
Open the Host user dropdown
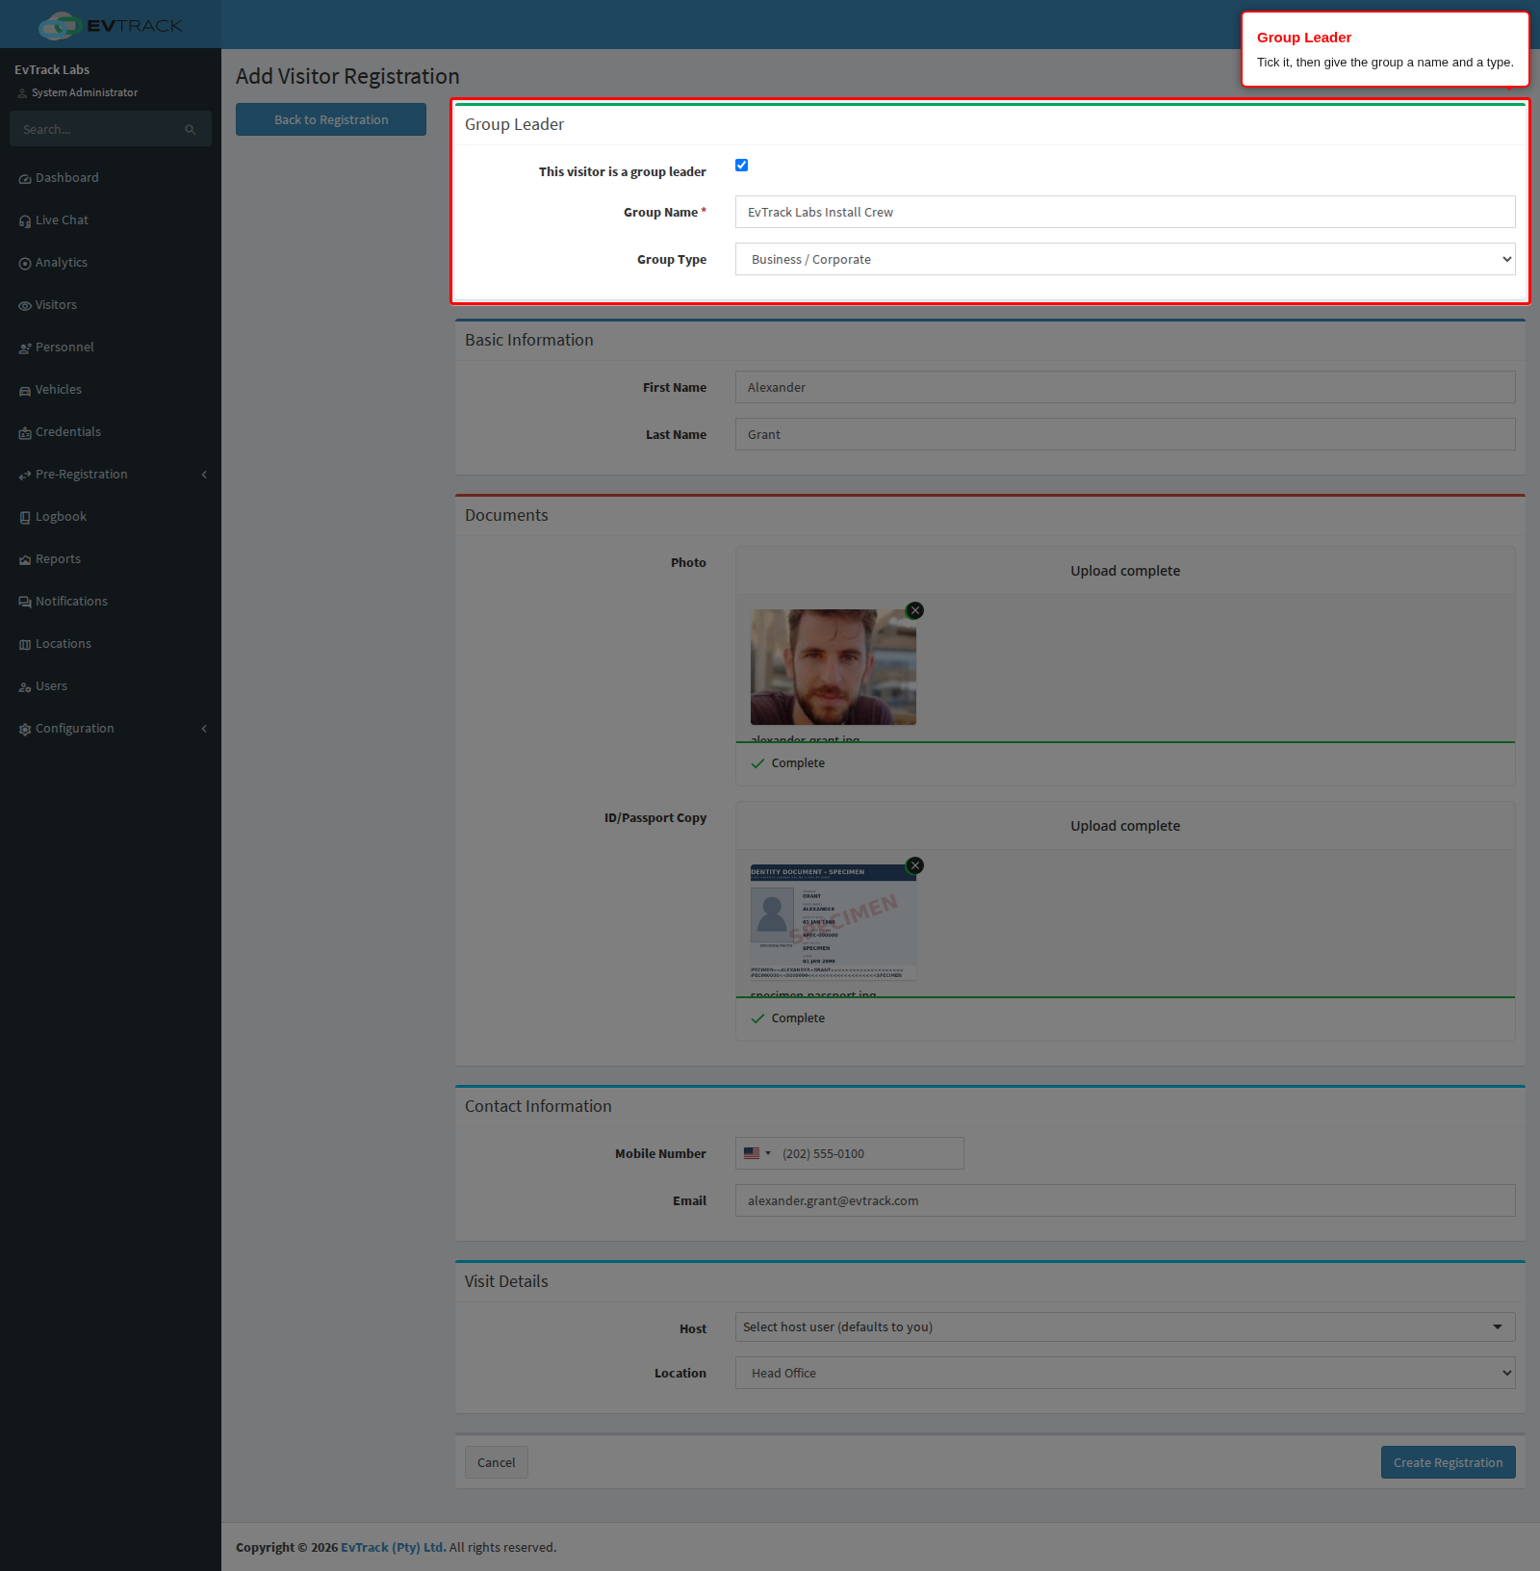[1125, 1326]
